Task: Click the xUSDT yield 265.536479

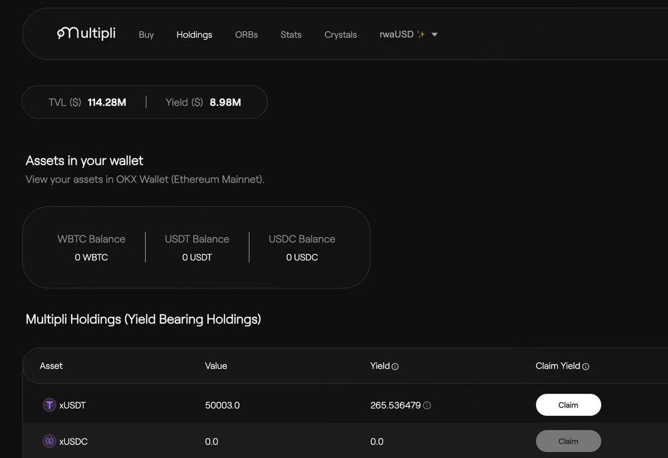Action: [396, 405]
